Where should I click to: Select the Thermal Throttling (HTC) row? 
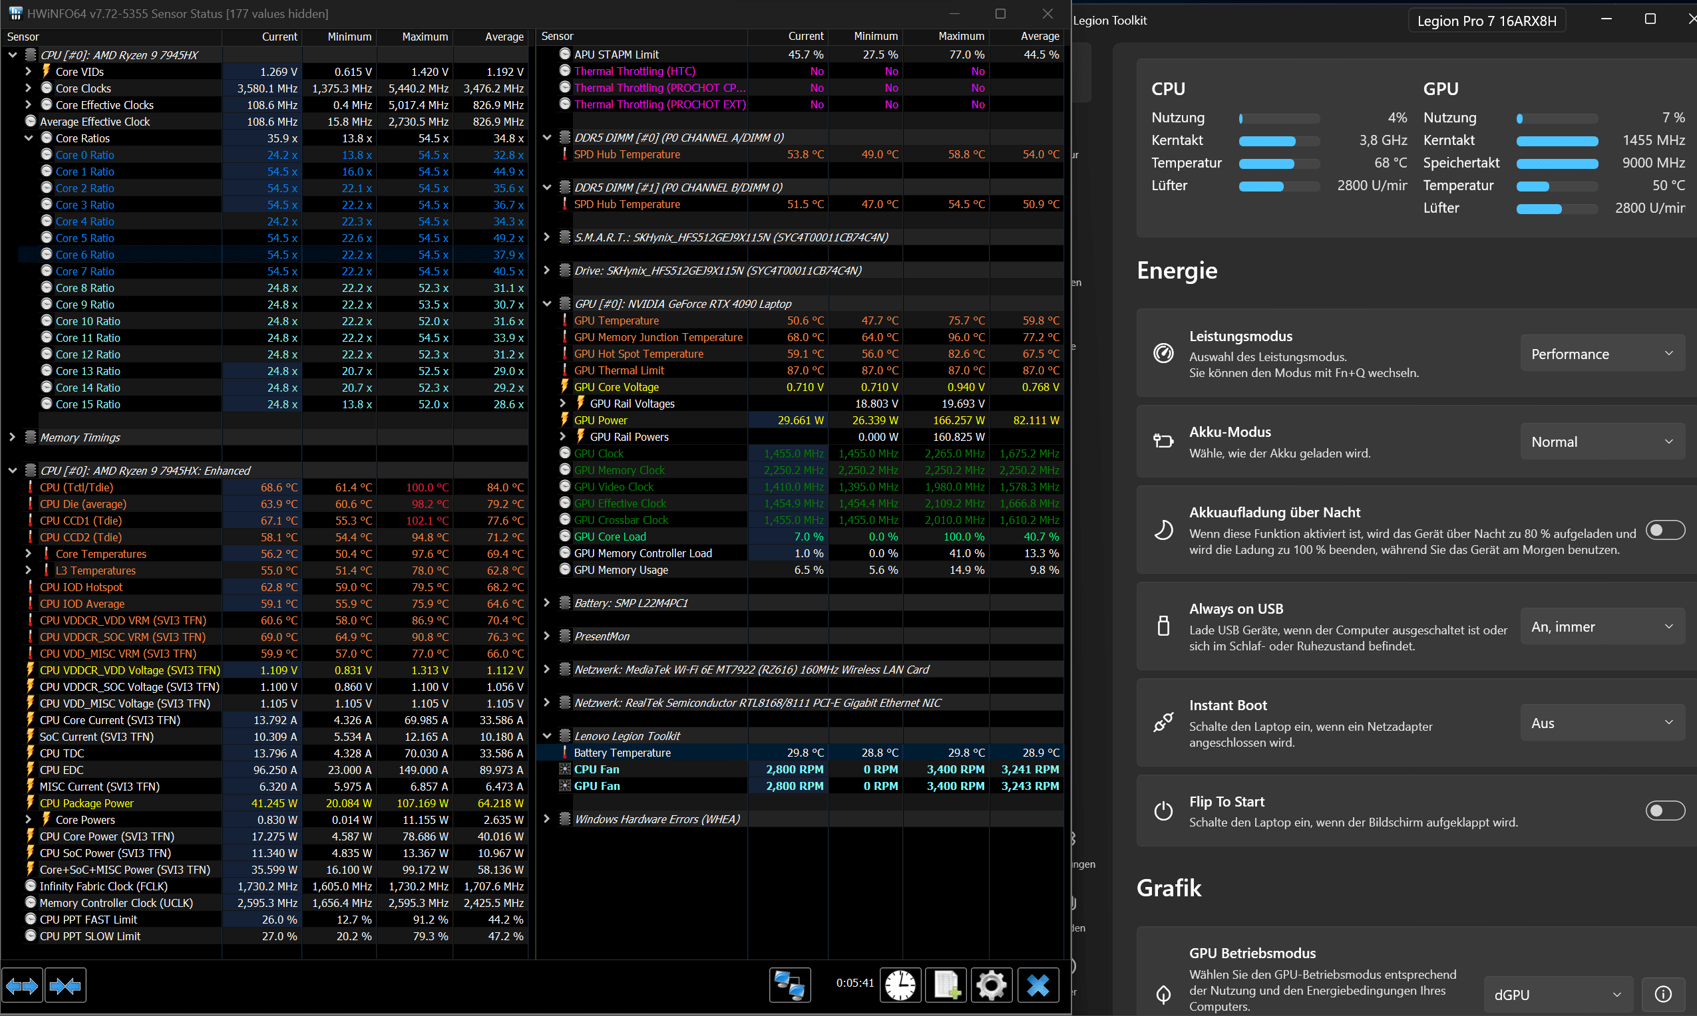pyautogui.click(x=800, y=71)
